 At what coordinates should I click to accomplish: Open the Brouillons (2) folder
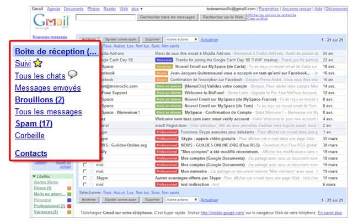pos(39,99)
